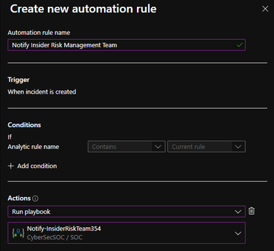Click the CyberSecSOC / SOC subtitle
274x251 pixels.
(55, 237)
